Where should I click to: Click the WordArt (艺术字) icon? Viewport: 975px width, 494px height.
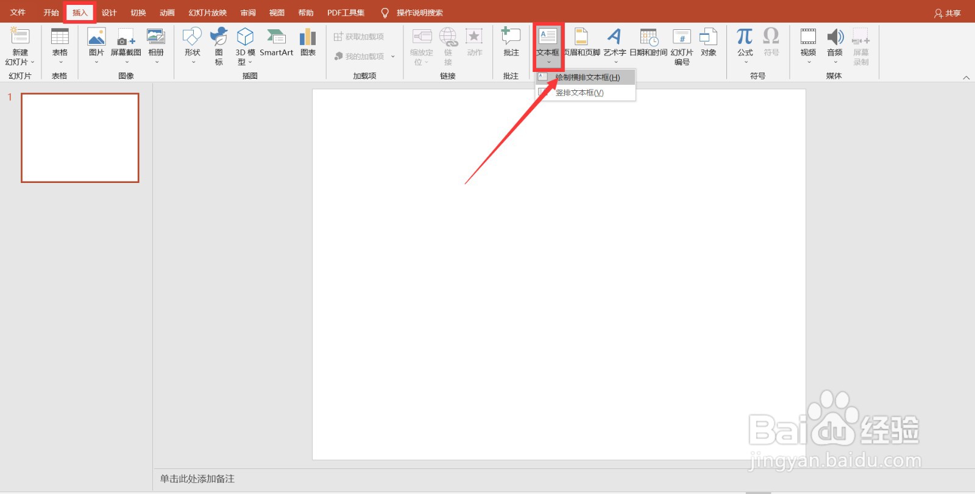pyautogui.click(x=614, y=37)
